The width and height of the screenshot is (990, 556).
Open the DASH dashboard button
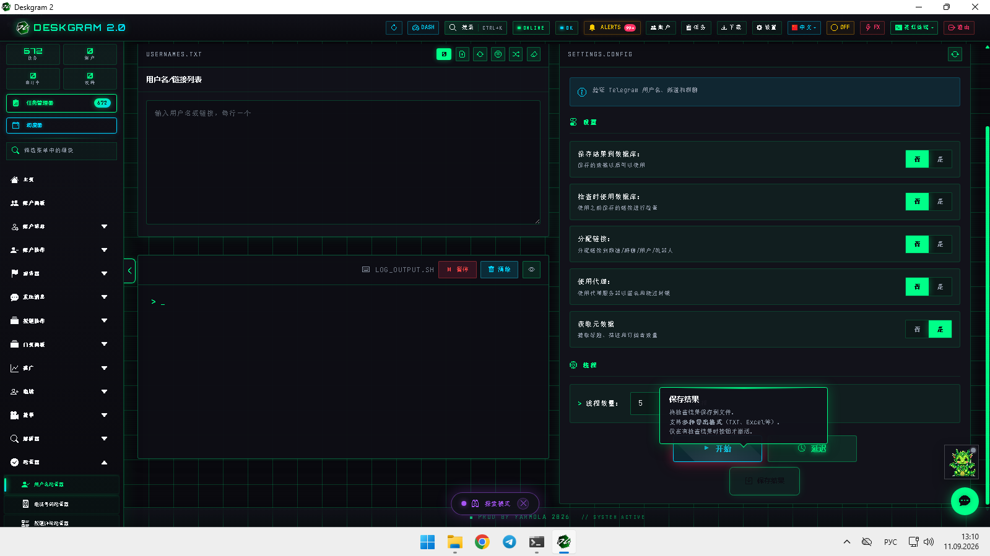[423, 28]
